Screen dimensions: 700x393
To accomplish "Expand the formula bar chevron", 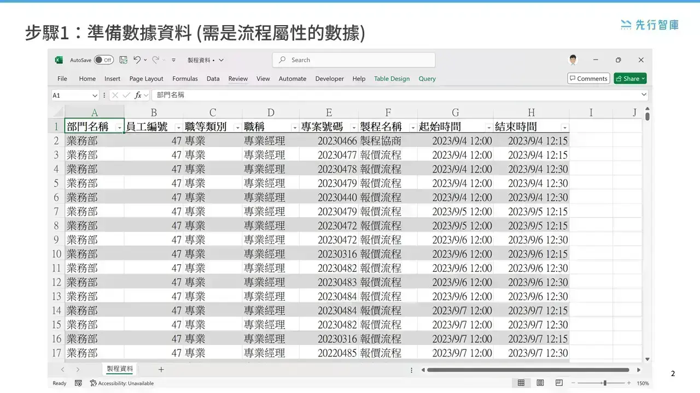I will (644, 95).
